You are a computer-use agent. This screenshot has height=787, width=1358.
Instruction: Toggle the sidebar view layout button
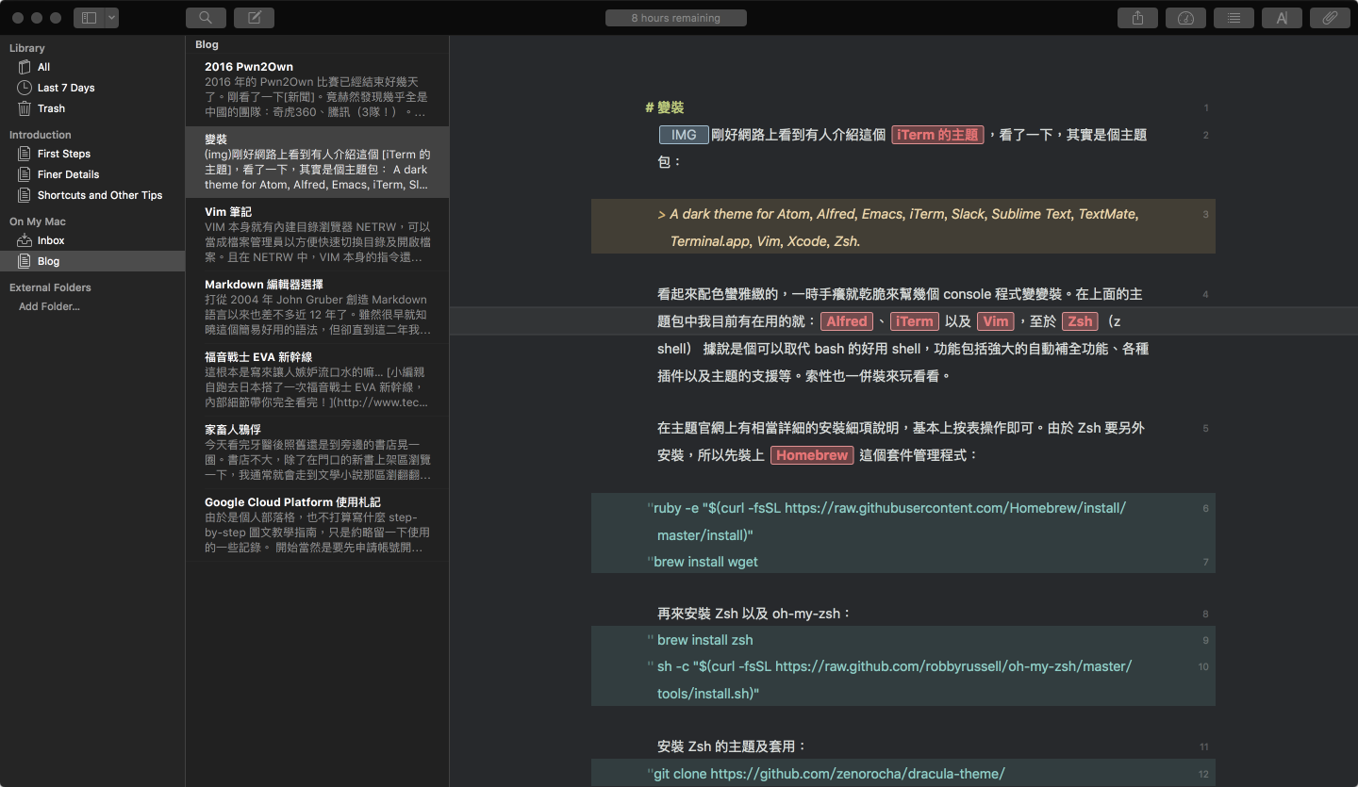point(91,18)
